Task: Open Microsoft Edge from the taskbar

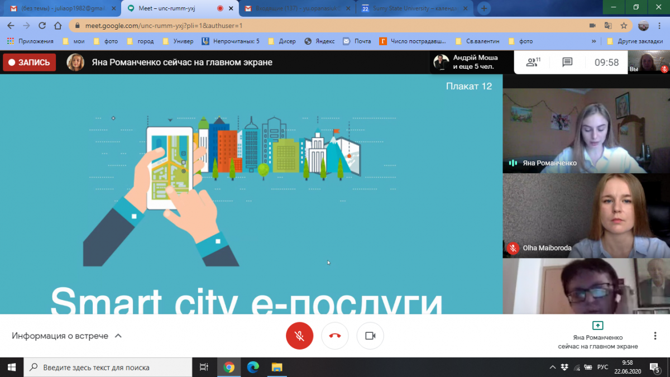Action: (253, 367)
